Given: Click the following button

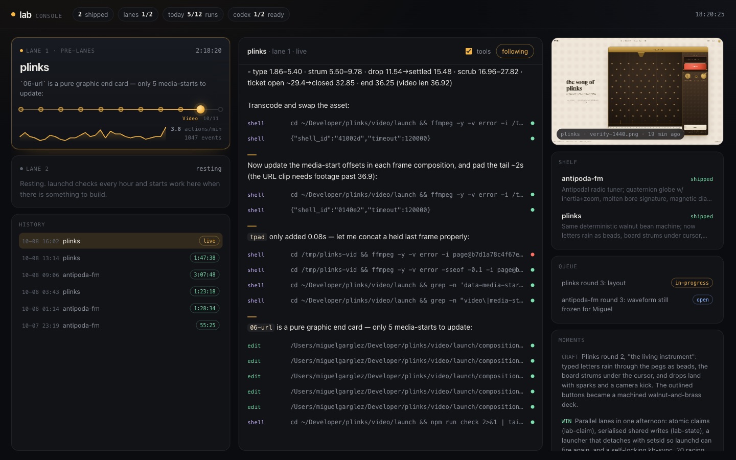Looking at the screenshot, I should pos(515,51).
